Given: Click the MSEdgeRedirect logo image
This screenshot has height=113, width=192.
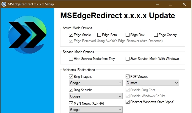Looking at the screenshot, I should [x=27, y=35].
